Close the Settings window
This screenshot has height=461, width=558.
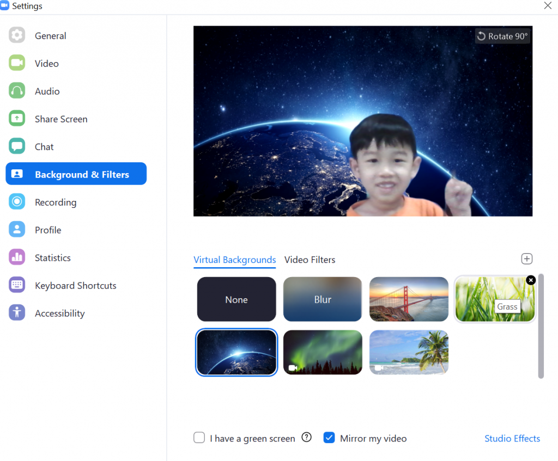(x=548, y=5)
